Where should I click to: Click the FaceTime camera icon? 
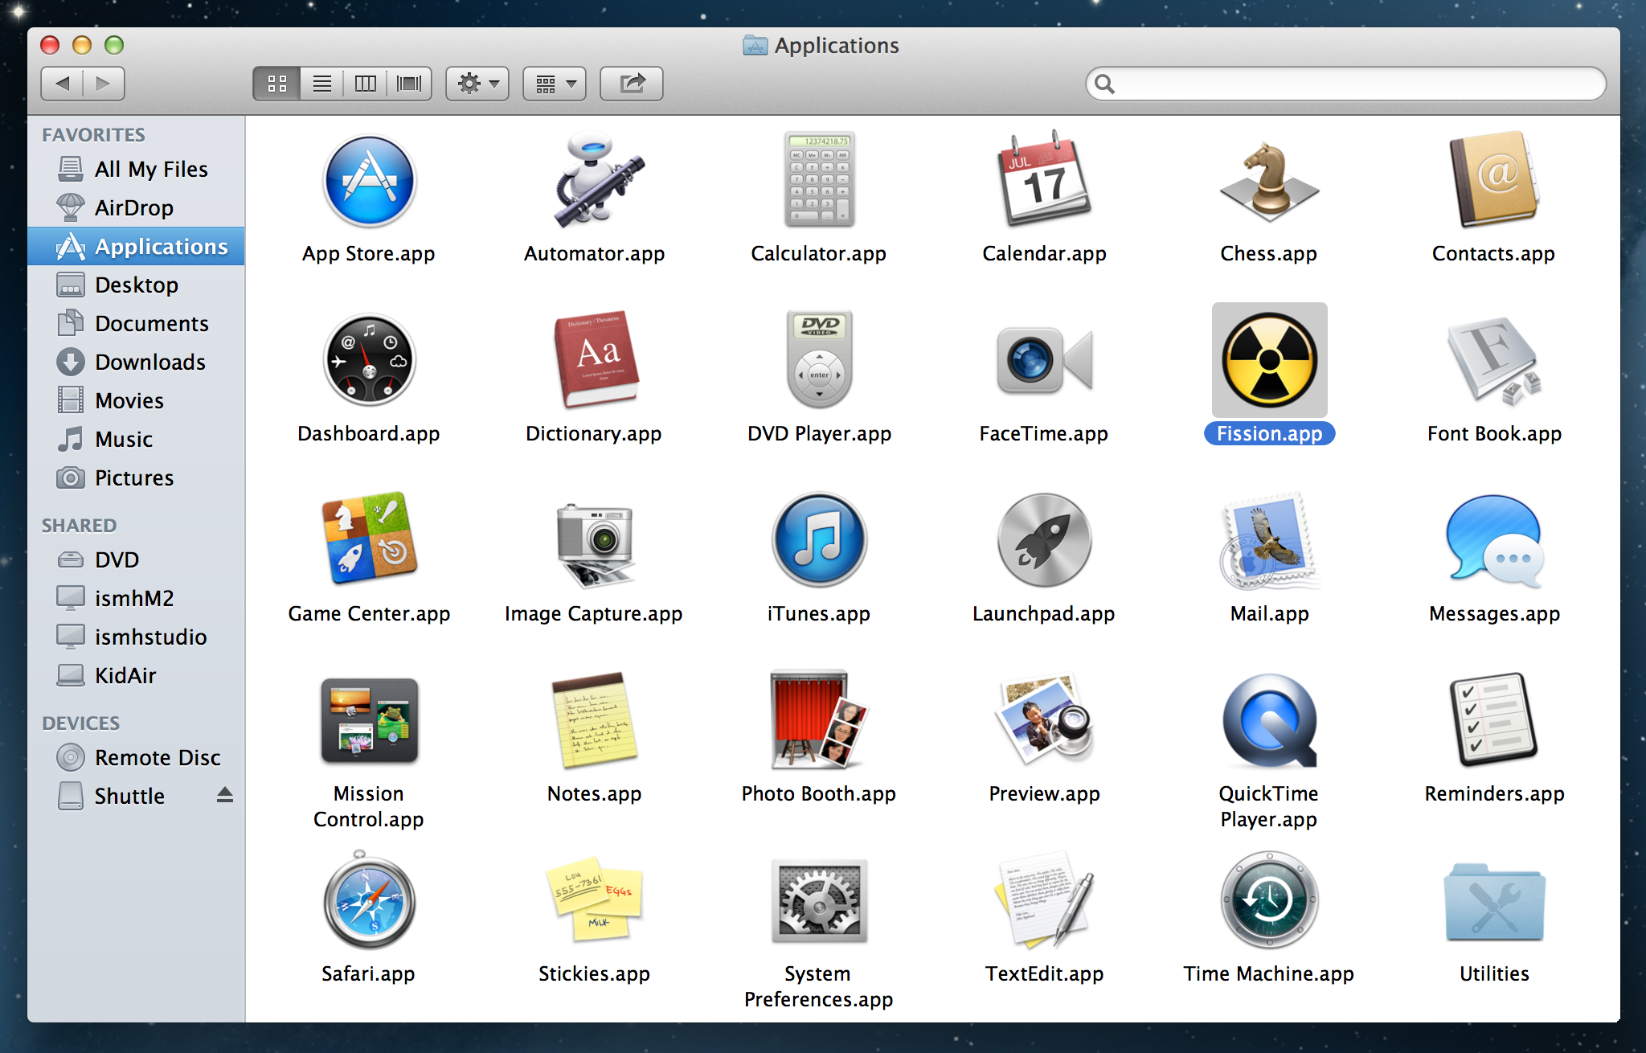pyautogui.click(x=1044, y=360)
